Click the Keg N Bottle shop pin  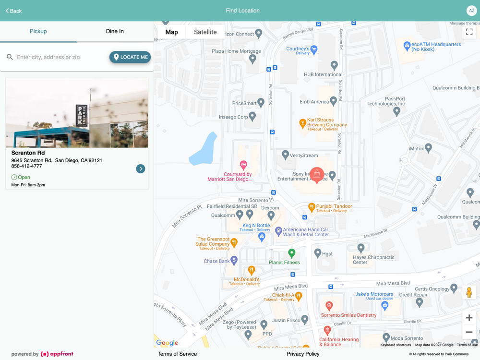click(x=262, y=237)
